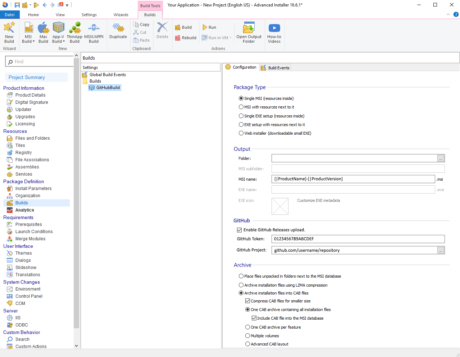Open the Wizards ribbon tab

coord(121,15)
